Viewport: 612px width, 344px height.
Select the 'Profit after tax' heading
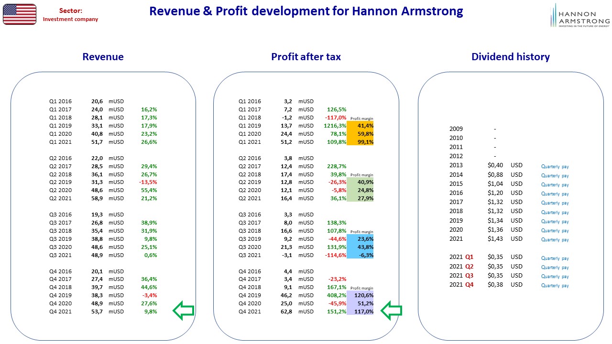tap(306, 57)
